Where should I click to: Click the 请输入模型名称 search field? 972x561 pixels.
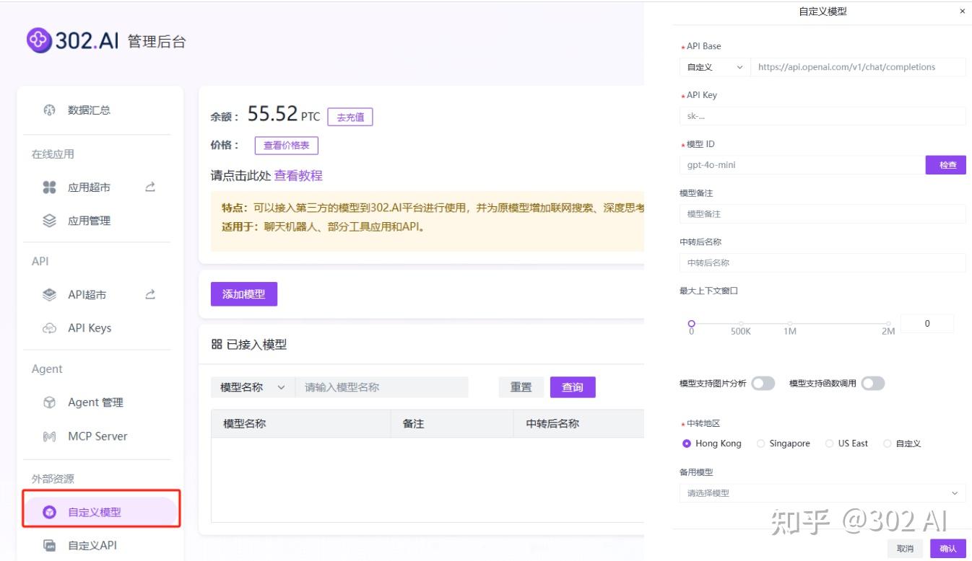tap(382, 387)
